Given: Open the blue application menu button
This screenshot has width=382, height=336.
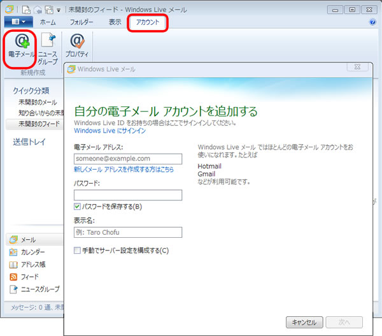Looking at the screenshot, I should point(18,22).
